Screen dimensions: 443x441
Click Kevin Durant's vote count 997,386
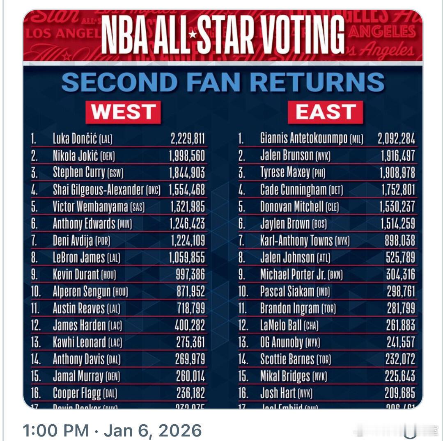(x=190, y=274)
